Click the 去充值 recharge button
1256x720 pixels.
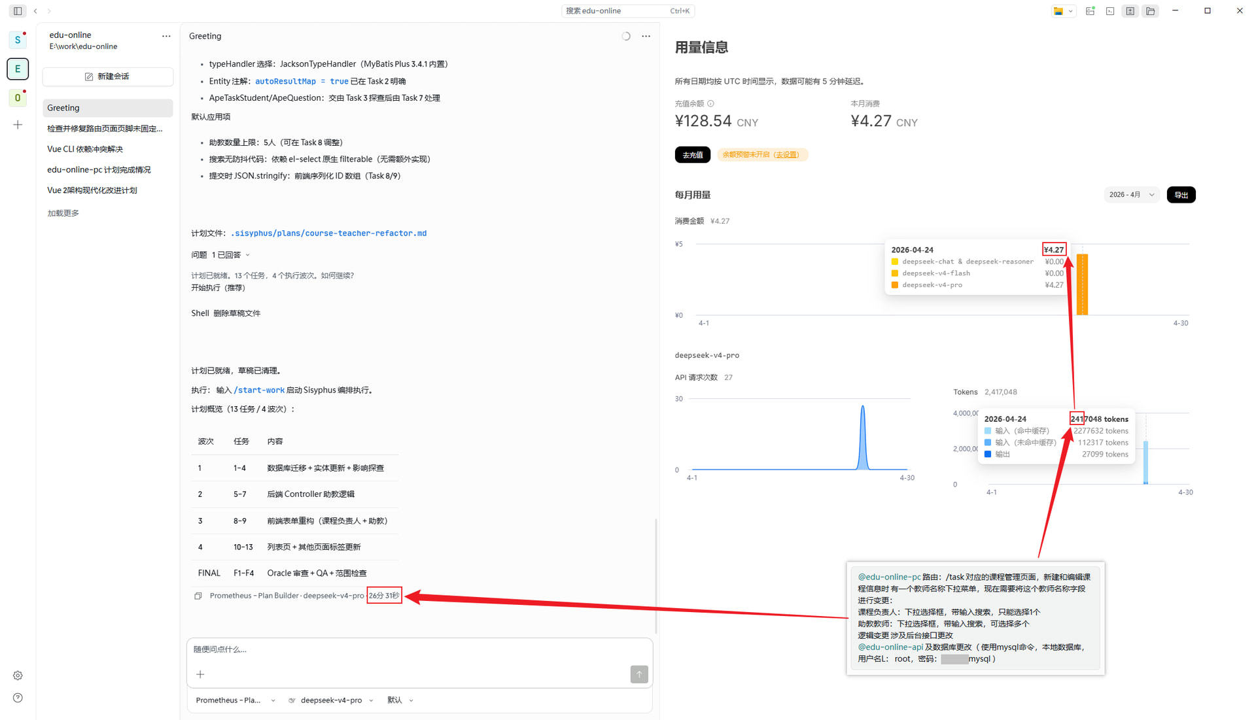(693, 155)
